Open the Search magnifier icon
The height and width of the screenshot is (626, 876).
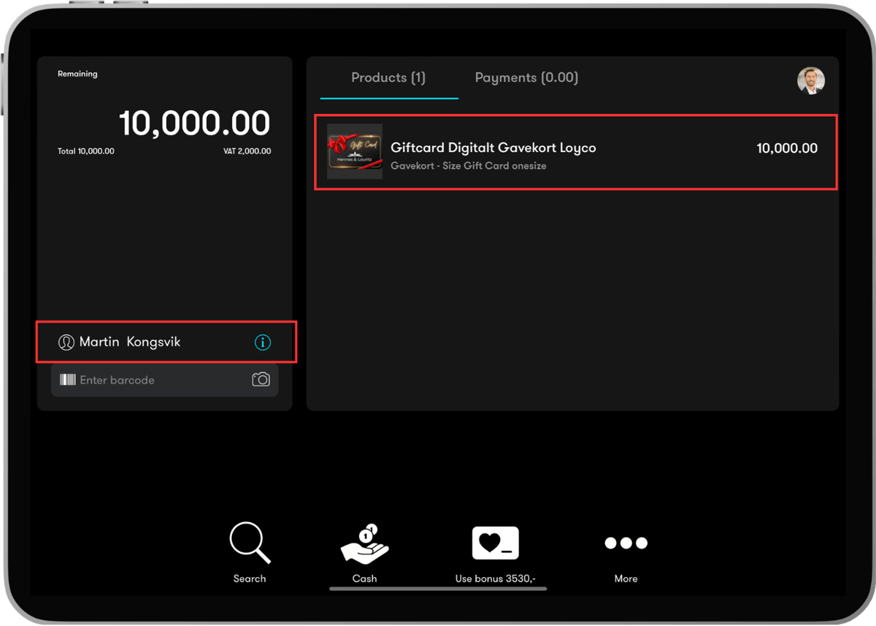(250, 543)
